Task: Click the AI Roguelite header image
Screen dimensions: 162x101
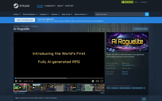Action: pos(127,42)
